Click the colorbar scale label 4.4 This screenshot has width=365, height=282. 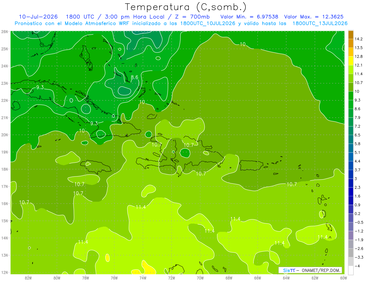[x=358, y=161]
